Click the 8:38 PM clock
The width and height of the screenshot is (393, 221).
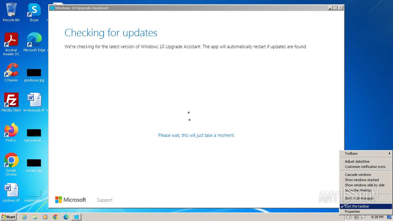(377, 217)
